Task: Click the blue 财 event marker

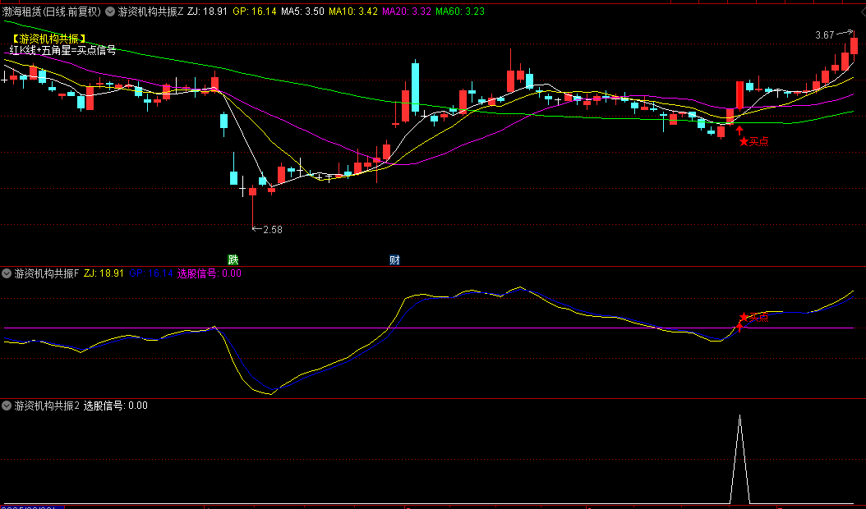Action: click(x=394, y=260)
